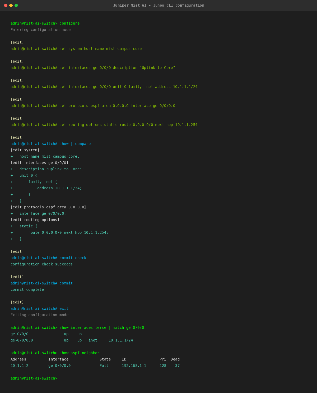Click the exit command text
The height and width of the screenshot is (393, 317).
tap(64, 308)
